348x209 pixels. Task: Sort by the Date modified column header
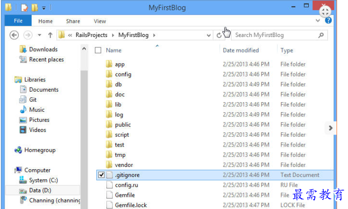tap(241, 50)
